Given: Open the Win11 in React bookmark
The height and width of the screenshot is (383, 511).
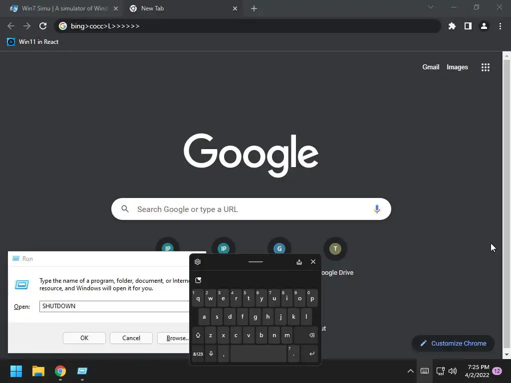Looking at the screenshot, I should point(32,42).
